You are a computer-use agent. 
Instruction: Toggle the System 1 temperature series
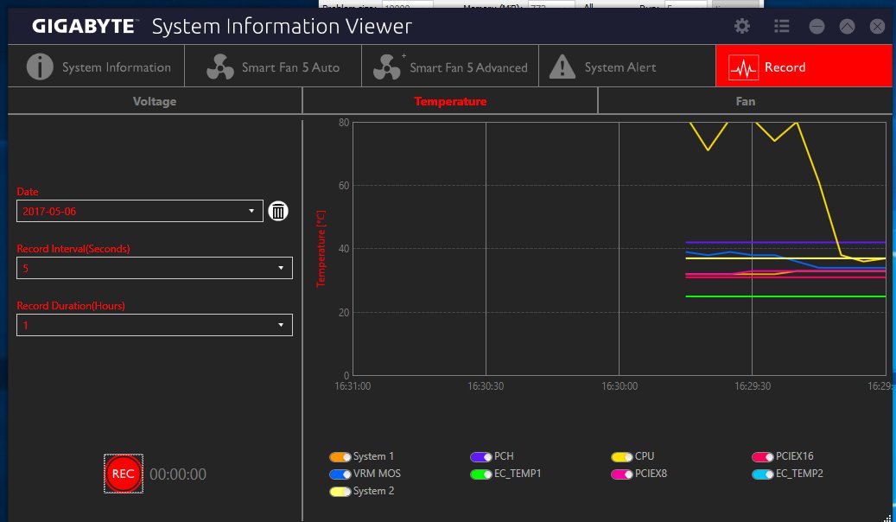(x=340, y=456)
